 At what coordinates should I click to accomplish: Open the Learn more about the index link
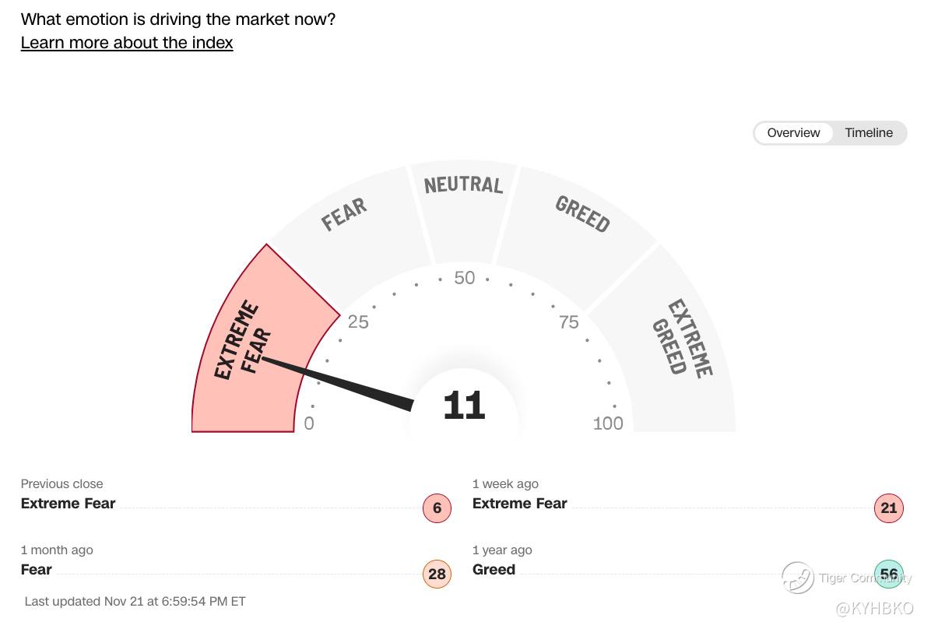click(127, 43)
